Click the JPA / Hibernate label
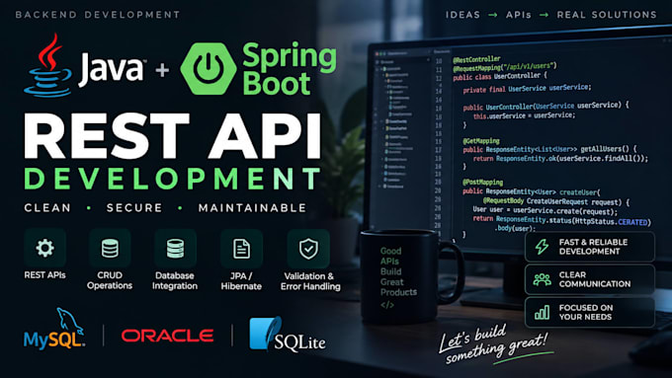672x378 pixels. pos(241,281)
